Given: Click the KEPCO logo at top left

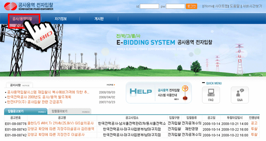Looking at the screenshot, I should (x=28, y=6).
